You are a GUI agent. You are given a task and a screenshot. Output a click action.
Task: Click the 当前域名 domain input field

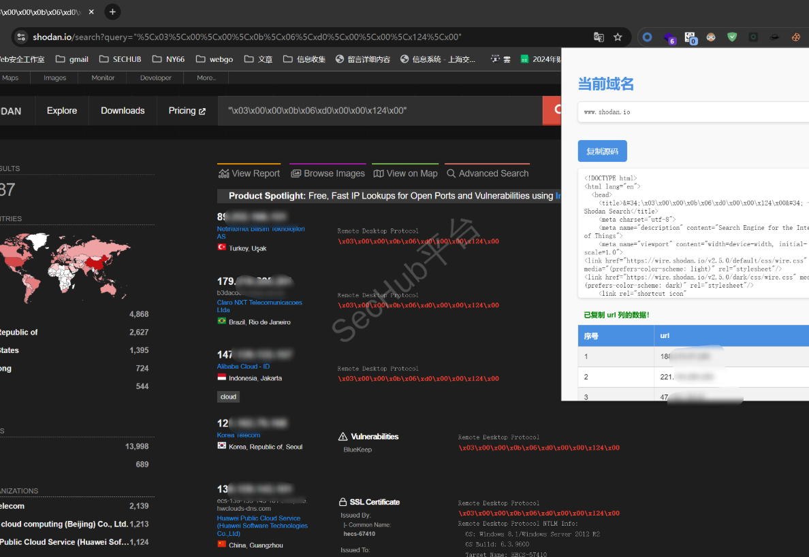(x=693, y=112)
